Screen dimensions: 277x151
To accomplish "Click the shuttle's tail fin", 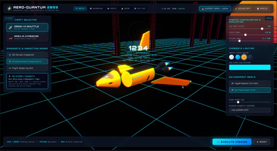I will pos(145,41).
